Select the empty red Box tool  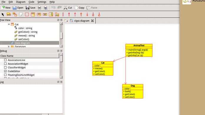pos(27,14)
